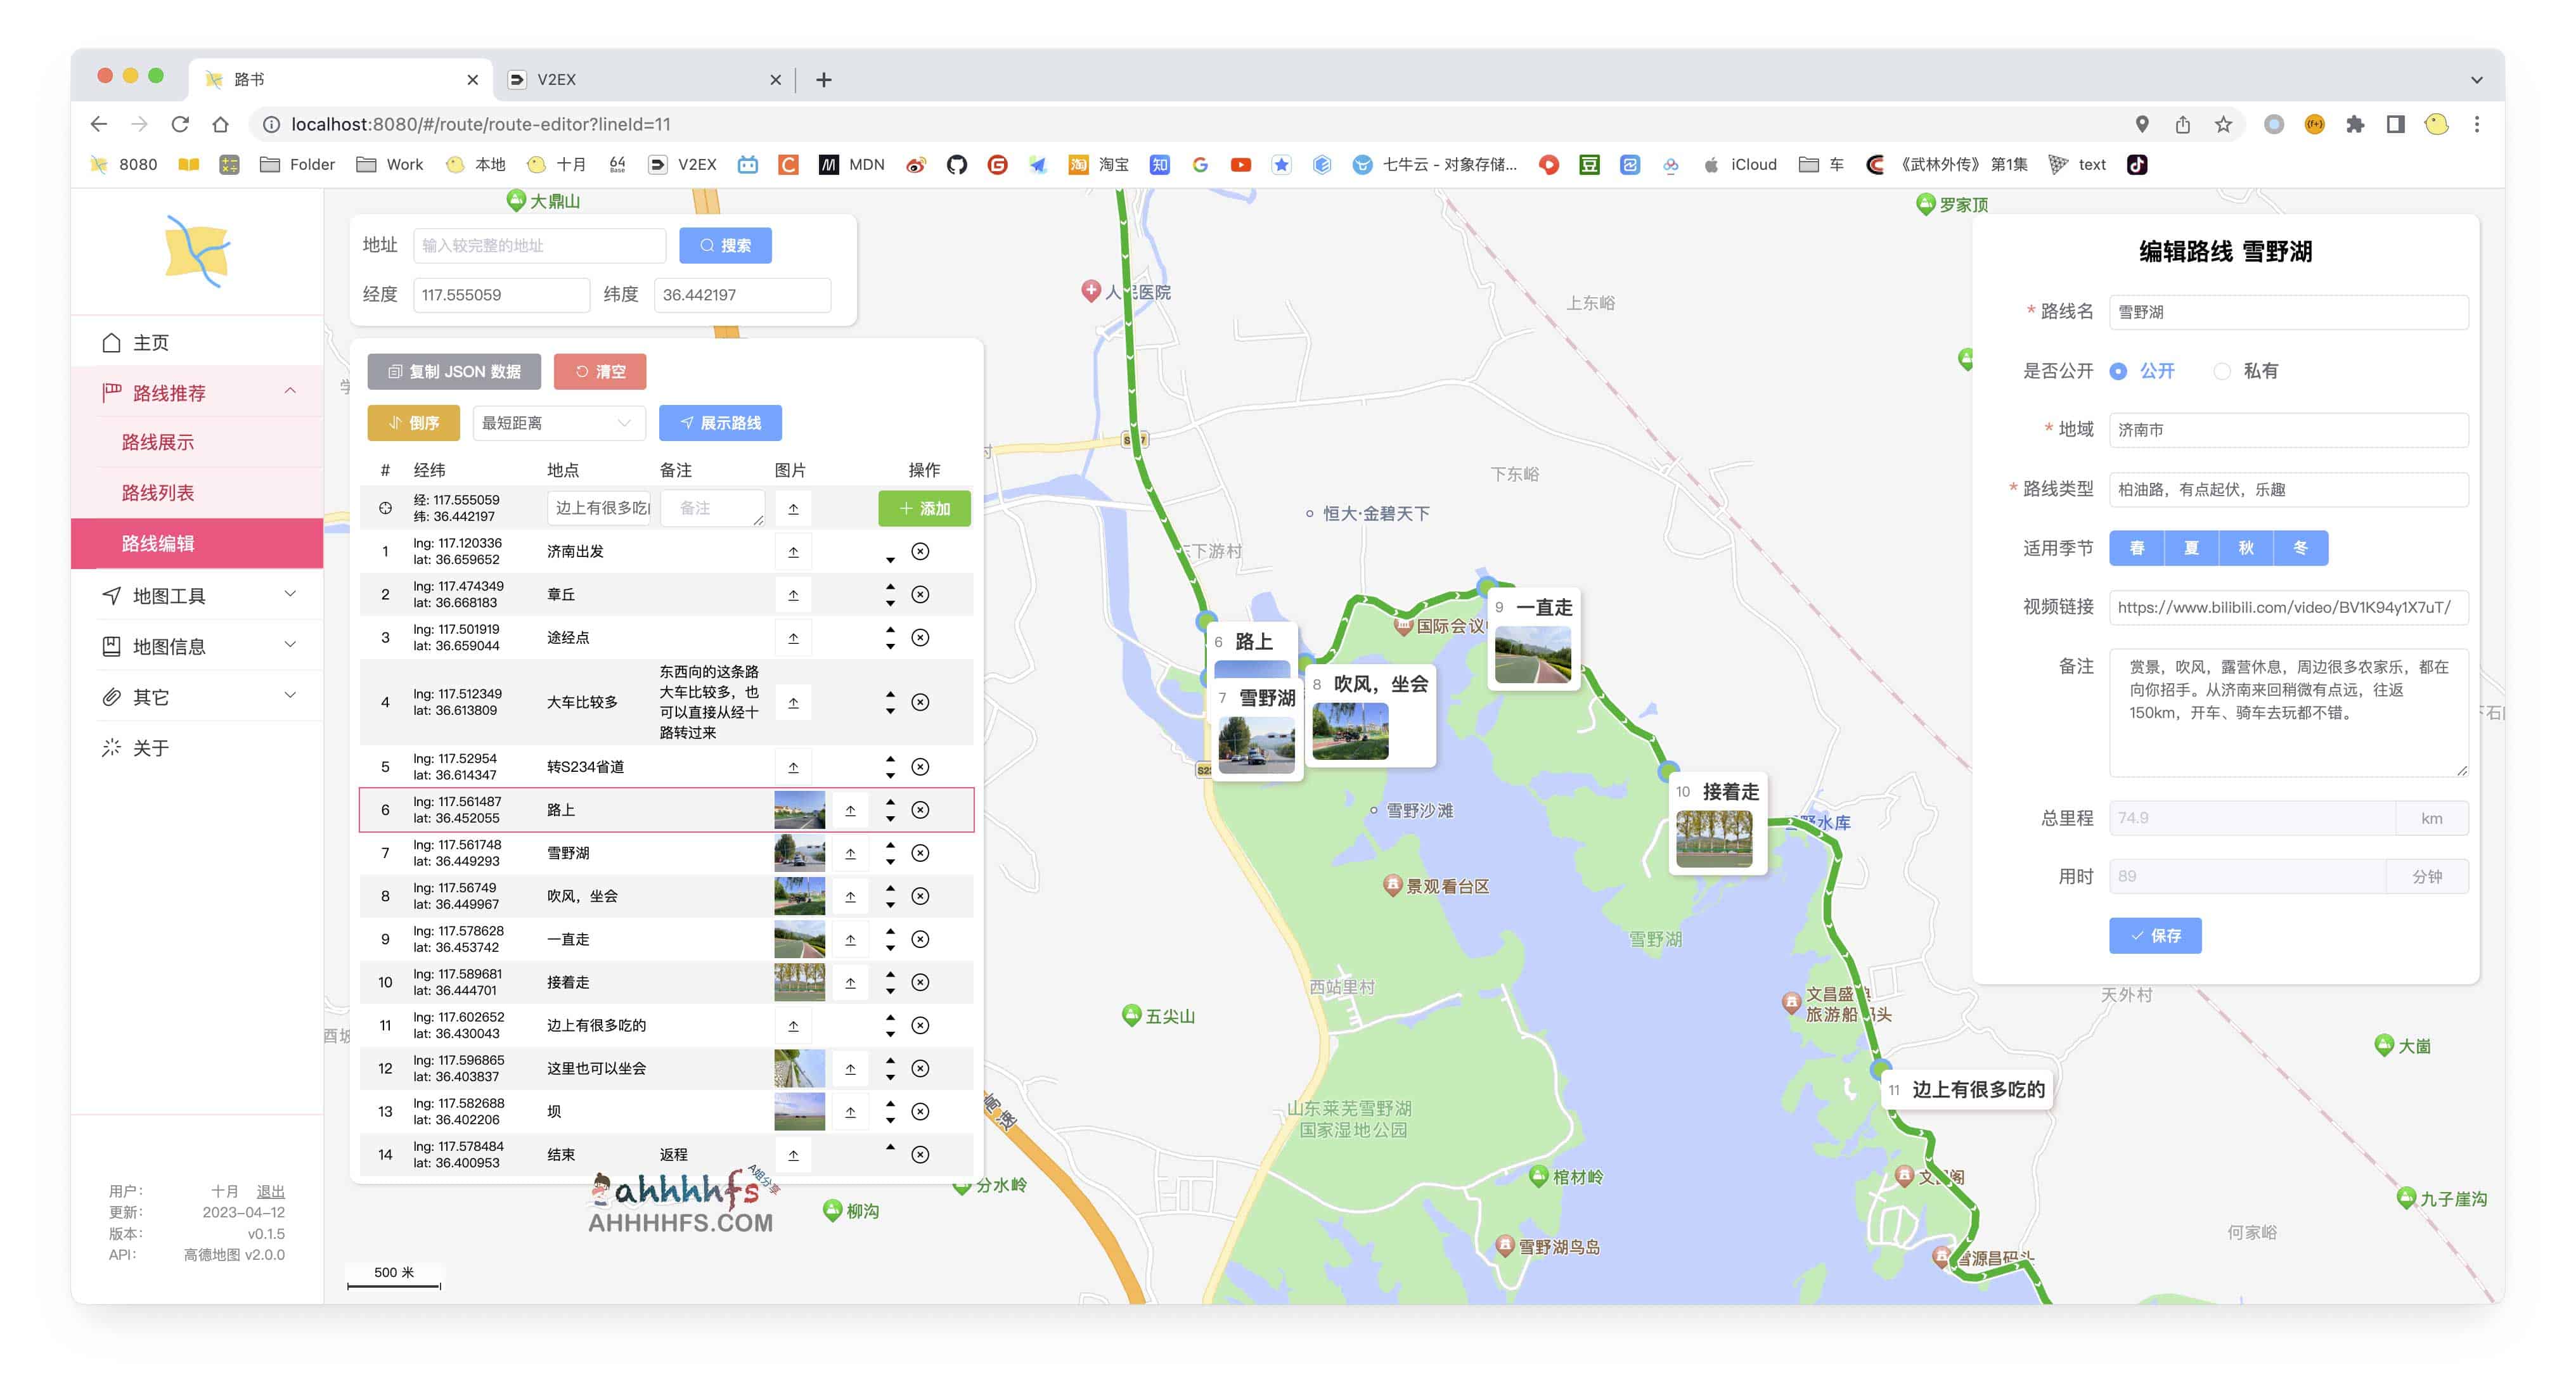Image resolution: width=2576 pixels, height=1398 pixels.
Task: Click row 7 雪野湖 image thumbnail
Action: coord(799,853)
